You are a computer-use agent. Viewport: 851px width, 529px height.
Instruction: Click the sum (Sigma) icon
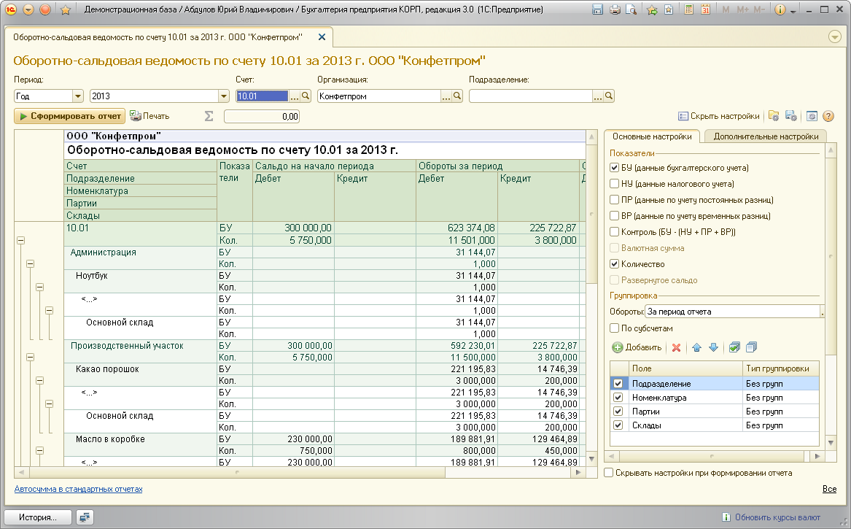click(x=209, y=116)
